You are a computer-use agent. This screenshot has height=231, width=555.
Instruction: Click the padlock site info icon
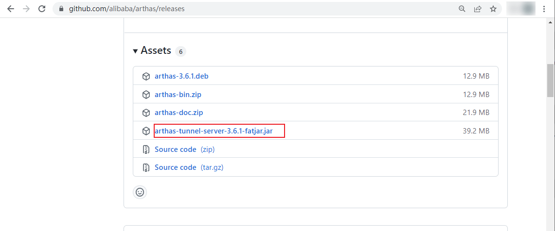[61, 9]
